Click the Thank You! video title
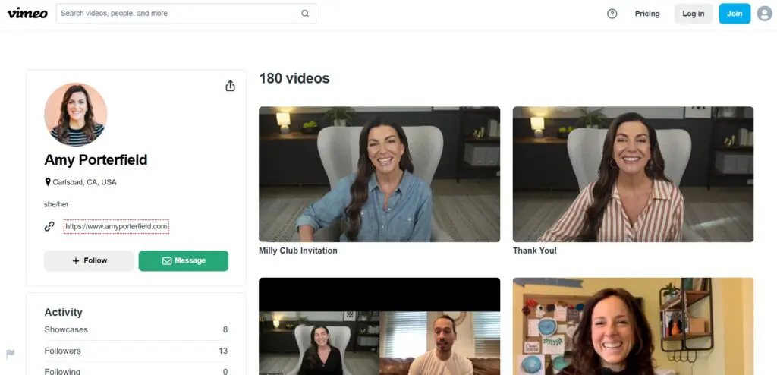Image resolution: width=777 pixels, height=375 pixels. tap(535, 251)
